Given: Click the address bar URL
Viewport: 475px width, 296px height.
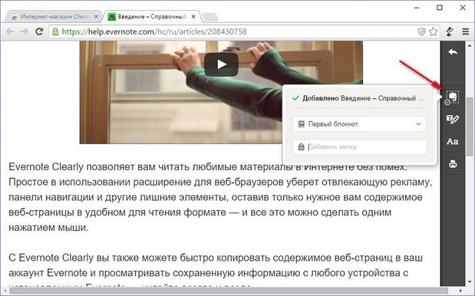Looking at the screenshot, I should tap(154, 31).
